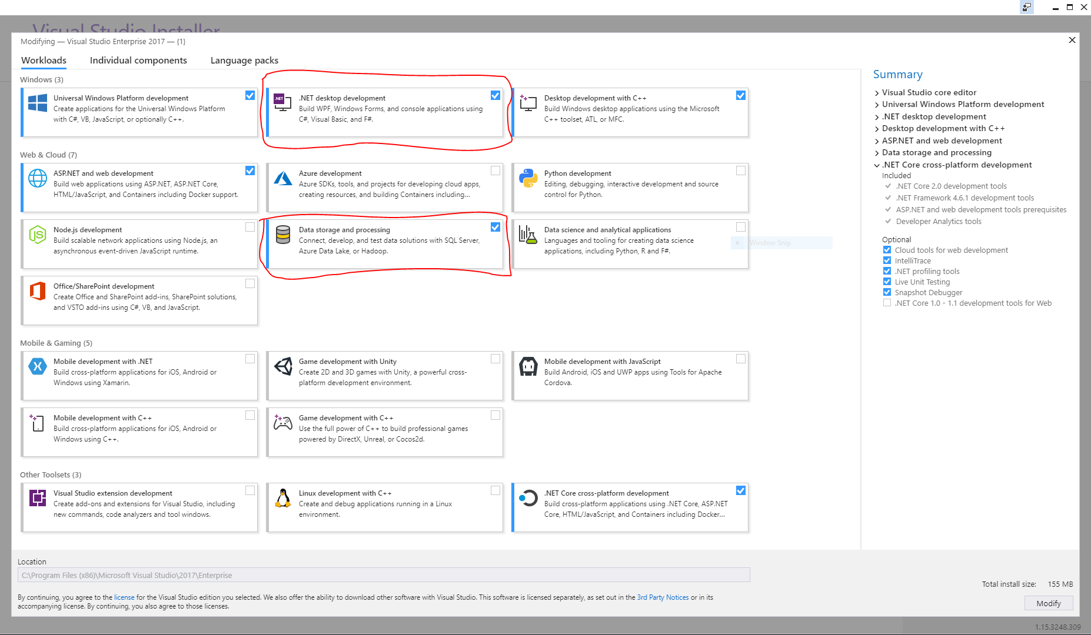Check Game development with Unity workload
The width and height of the screenshot is (1091, 635).
tap(495, 359)
